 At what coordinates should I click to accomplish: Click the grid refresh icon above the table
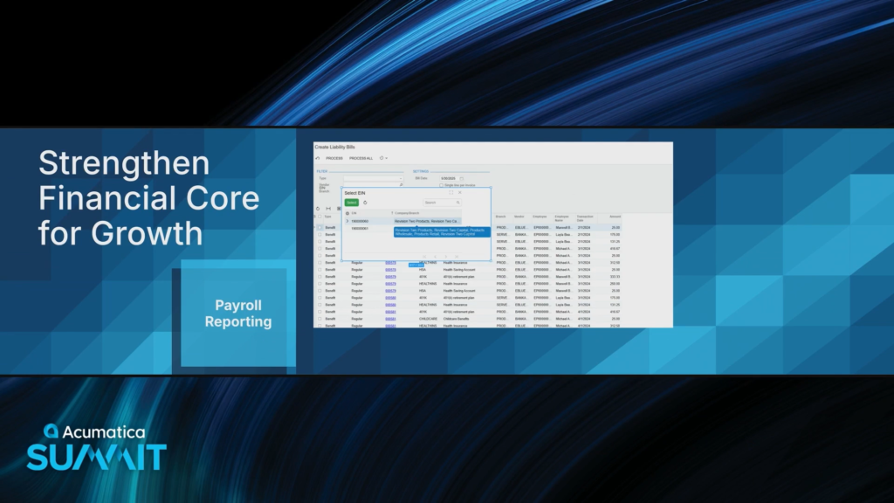[x=318, y=209]
